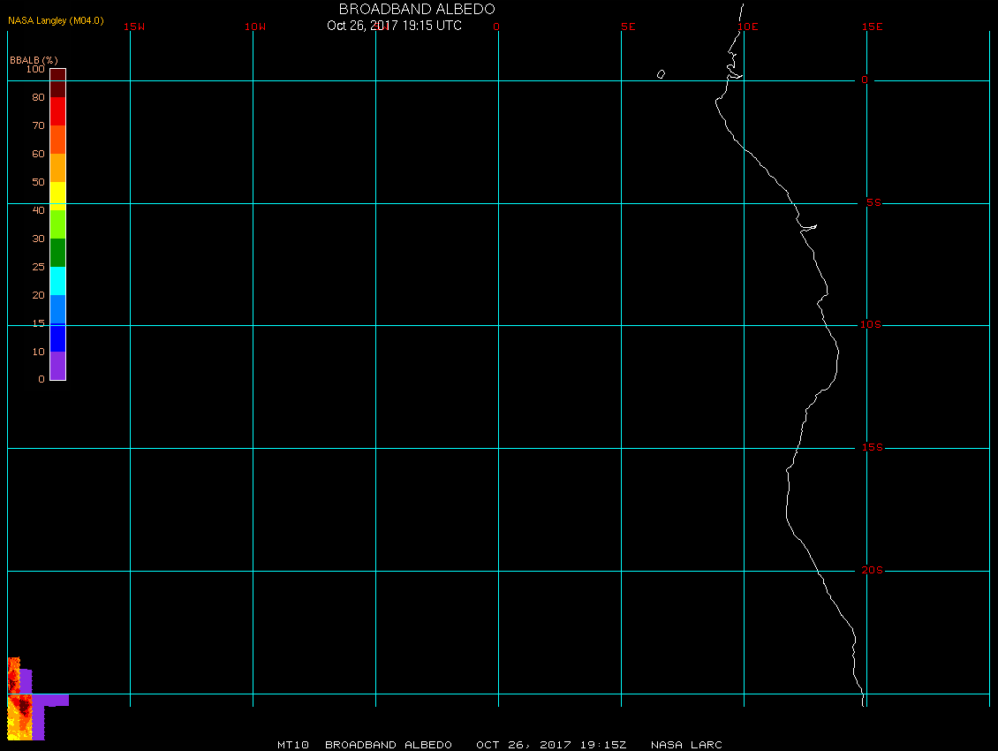Select the orange-red legend segment between 60 and 70
Screen dimensions: 998x751
(58, 140)
